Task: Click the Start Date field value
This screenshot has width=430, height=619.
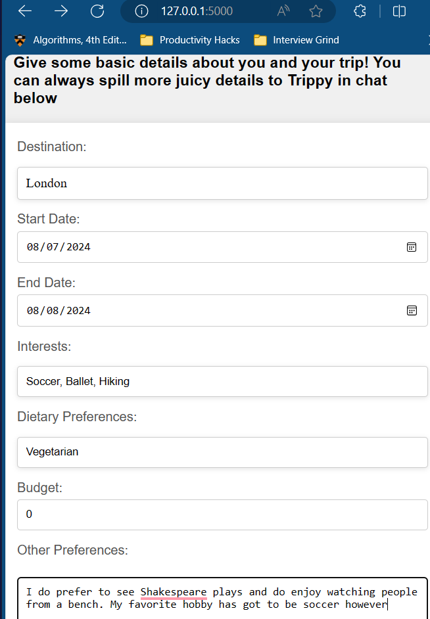Action: (x=59, y=247)
